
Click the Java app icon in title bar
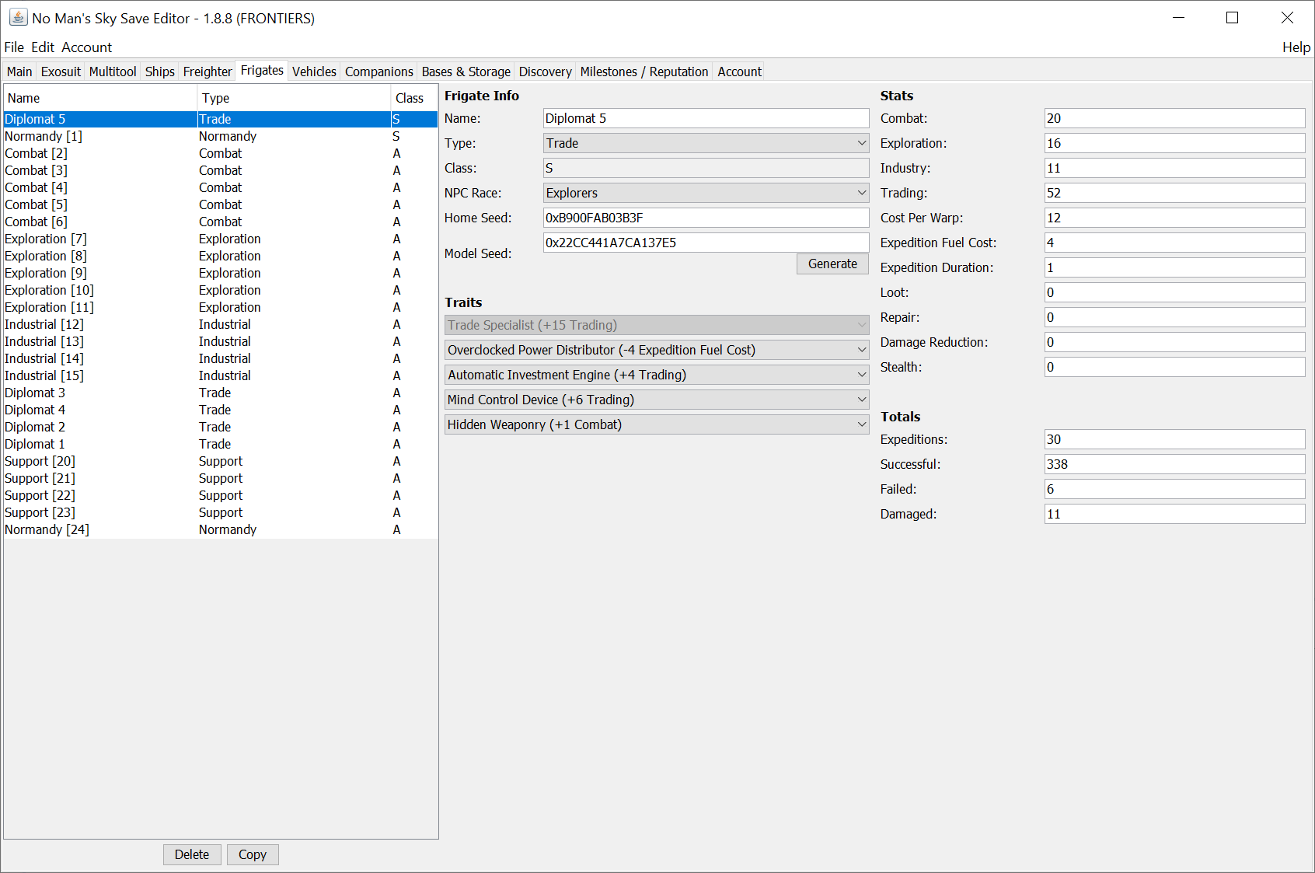[18, 17]
